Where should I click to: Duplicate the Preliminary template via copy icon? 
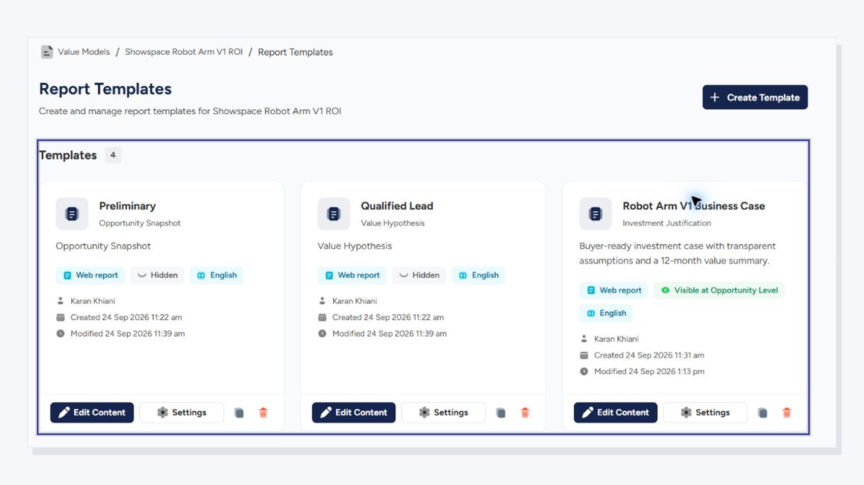pyautogui.click(x=239, y=413)
